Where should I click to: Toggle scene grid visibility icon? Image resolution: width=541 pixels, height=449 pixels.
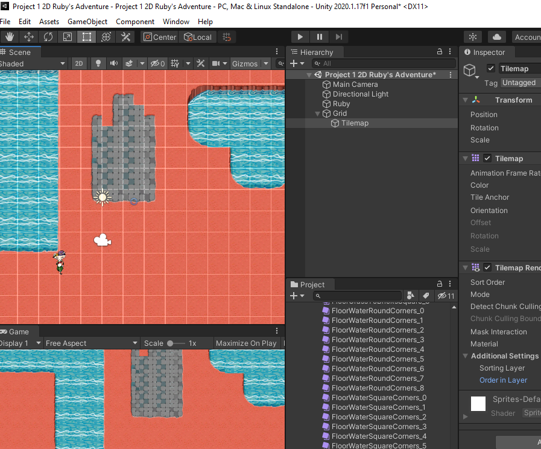176,63
